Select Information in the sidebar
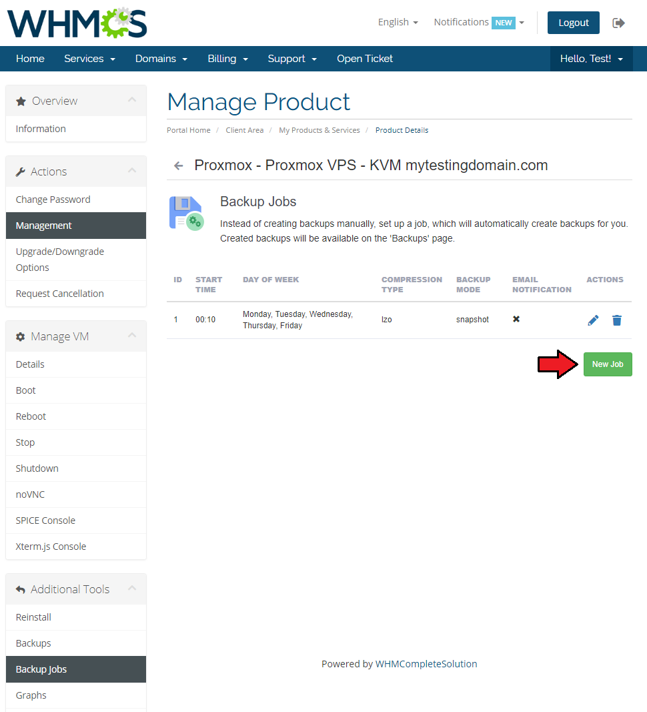The height and width of the screenshot is (712, 647). [x=76, y=129]
